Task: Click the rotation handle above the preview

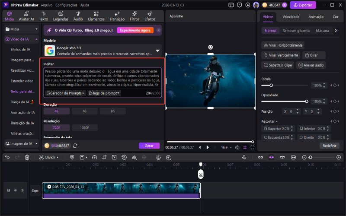Action: click(210, 47)
